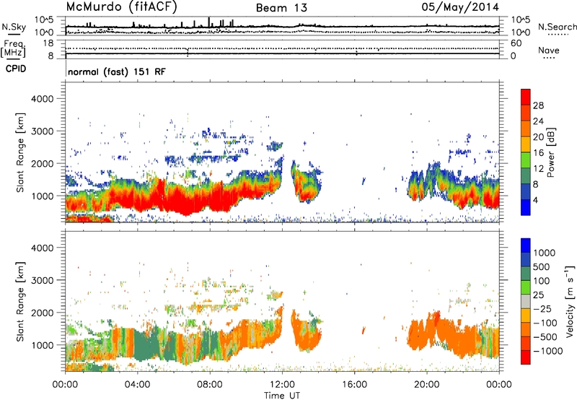Pick the 500–1000 m/s blue Velocity swatch
Screen dimensions: 577x400
click(526, 259)
